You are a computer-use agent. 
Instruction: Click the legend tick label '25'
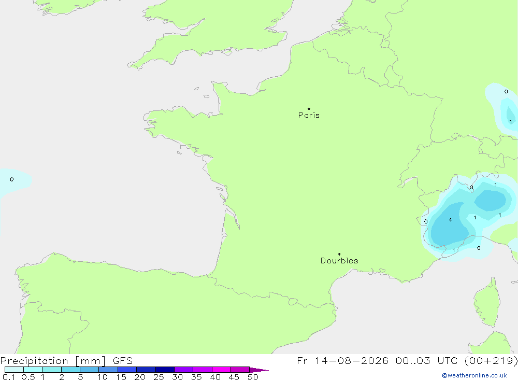(159, 377)
